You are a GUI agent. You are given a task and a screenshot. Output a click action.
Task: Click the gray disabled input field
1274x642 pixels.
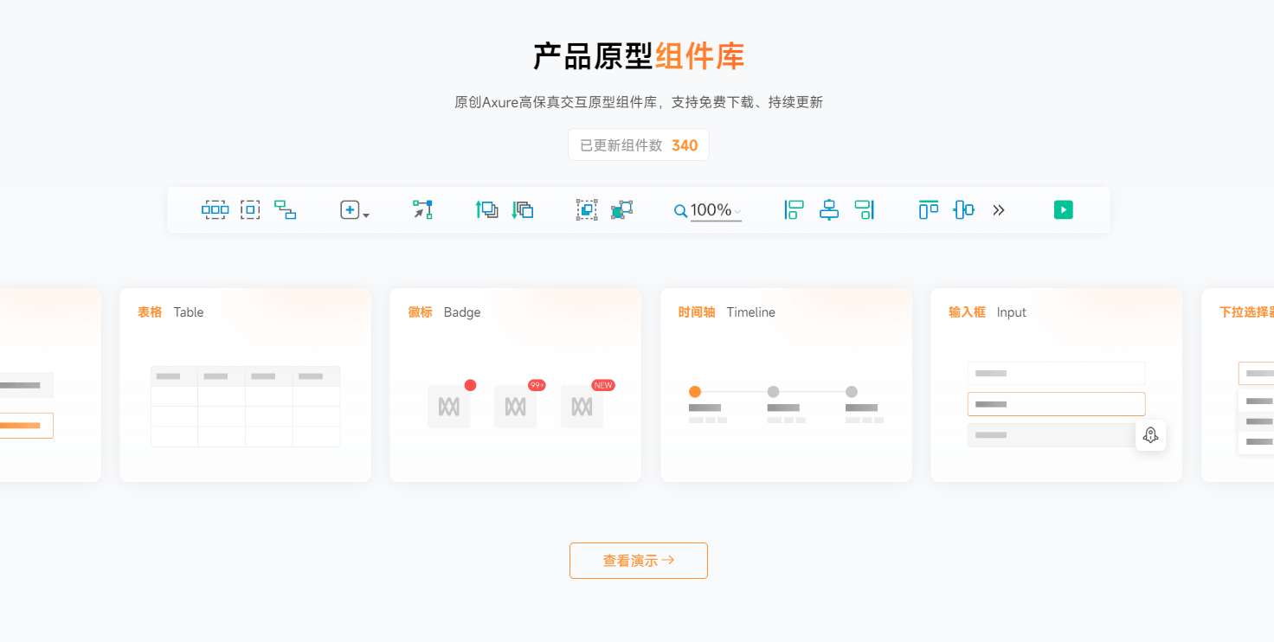pos(1052,435)
